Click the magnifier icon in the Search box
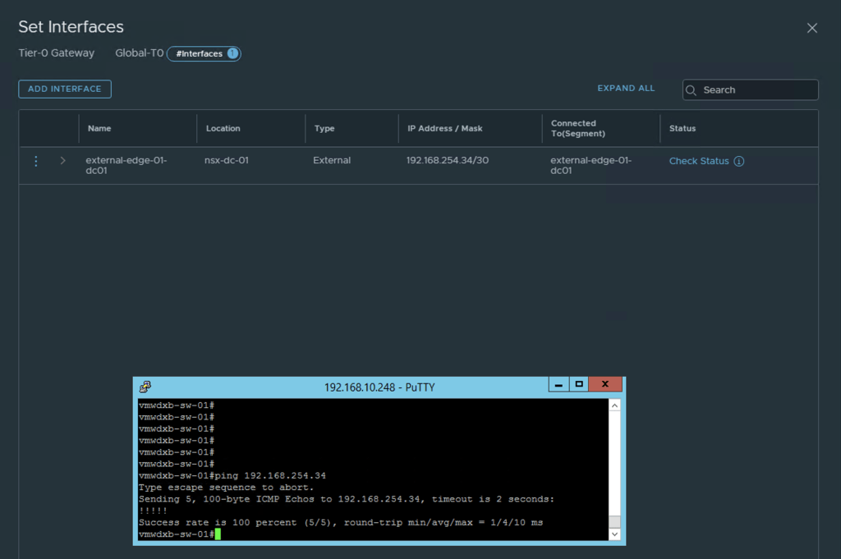The image size is (841, 559). click(692, 90)
